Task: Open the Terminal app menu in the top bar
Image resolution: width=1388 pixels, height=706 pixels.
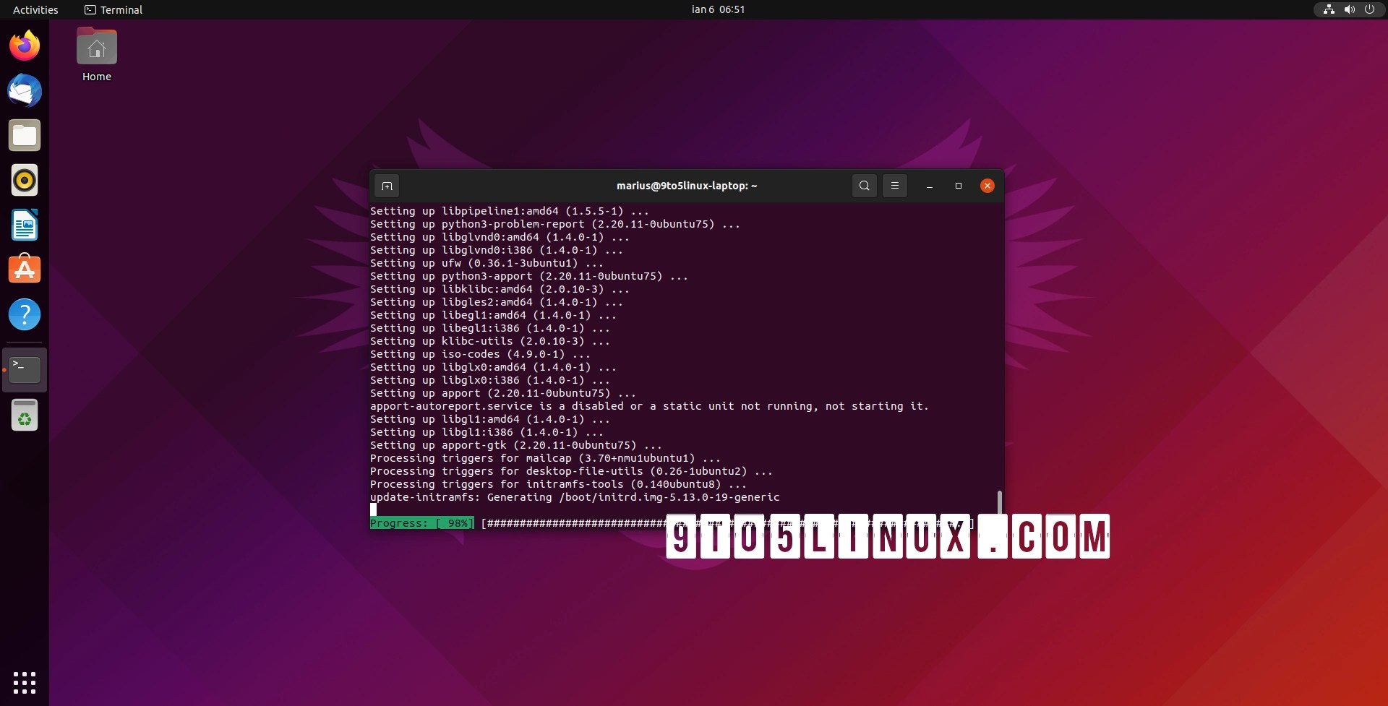Action: (113, 10)
